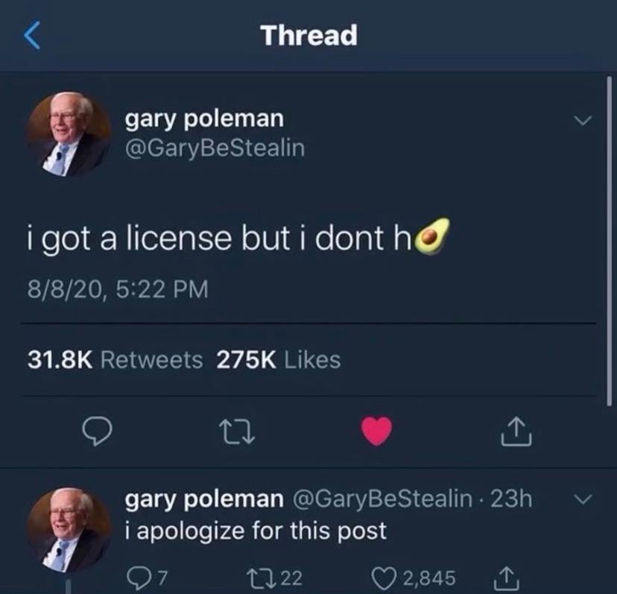Expand the reply tweet's chevron menu
The width and height of the screenshot is (617, 594).
click(583, 499)
